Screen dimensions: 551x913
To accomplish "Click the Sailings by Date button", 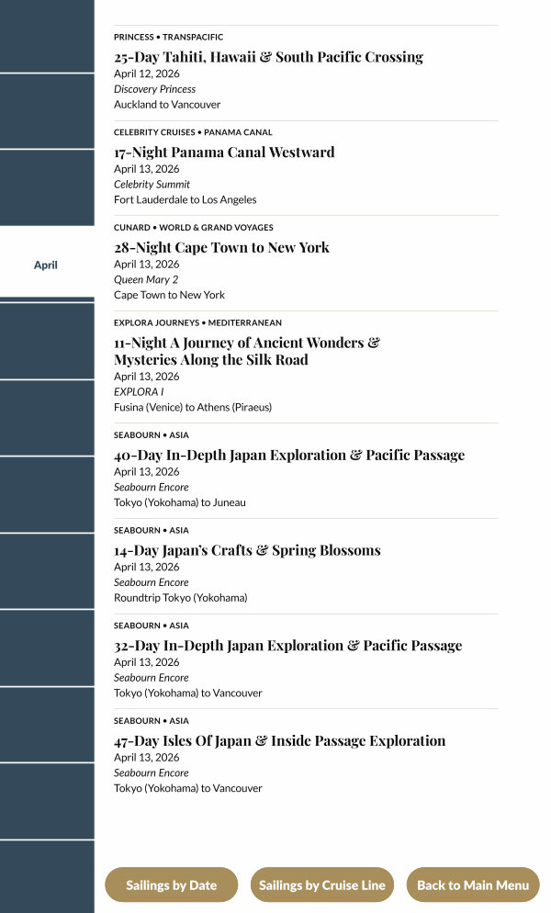I will point(172,885).
